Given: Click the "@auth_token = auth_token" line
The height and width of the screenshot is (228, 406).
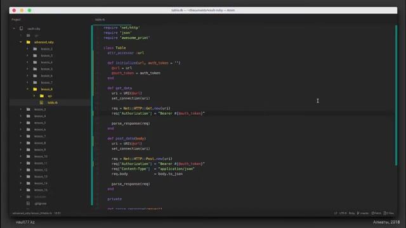Looking at the screenshot, I should tap(136, 73).
